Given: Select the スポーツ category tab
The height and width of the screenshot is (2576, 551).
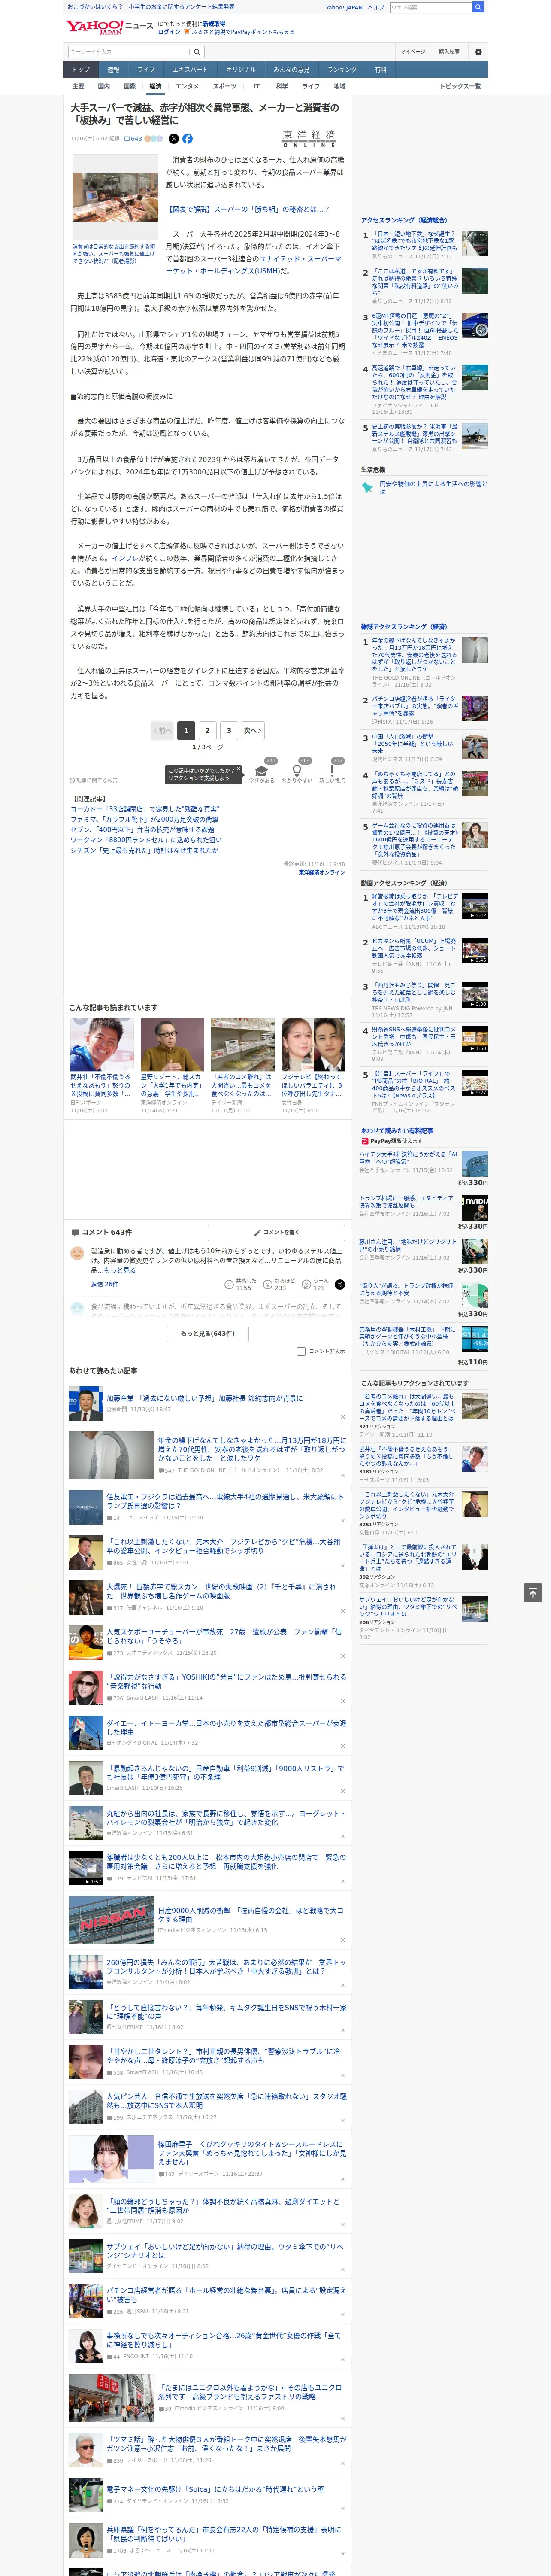Looking at the screenshot, I should 225,86.
